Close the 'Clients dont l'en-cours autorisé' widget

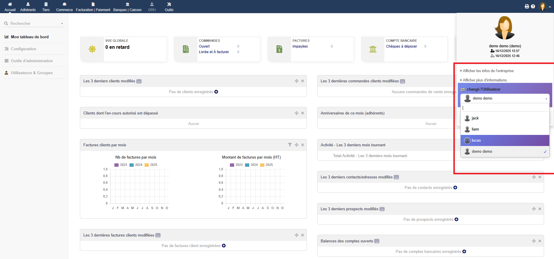click(303, 113)
